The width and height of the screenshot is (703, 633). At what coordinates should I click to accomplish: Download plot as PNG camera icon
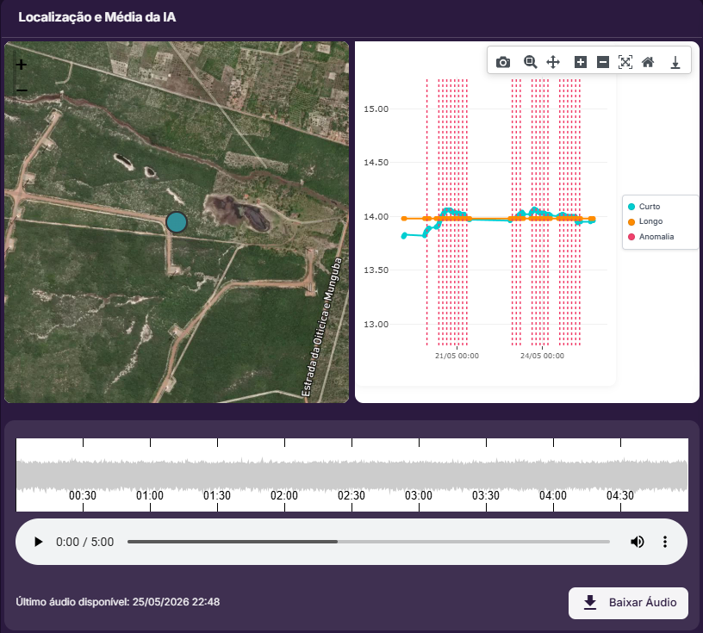(503, 62)
